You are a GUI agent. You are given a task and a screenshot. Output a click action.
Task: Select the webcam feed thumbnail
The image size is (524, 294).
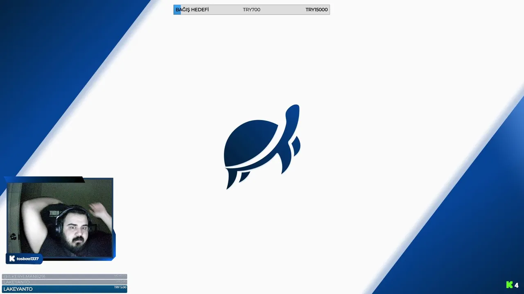point(60,220)
